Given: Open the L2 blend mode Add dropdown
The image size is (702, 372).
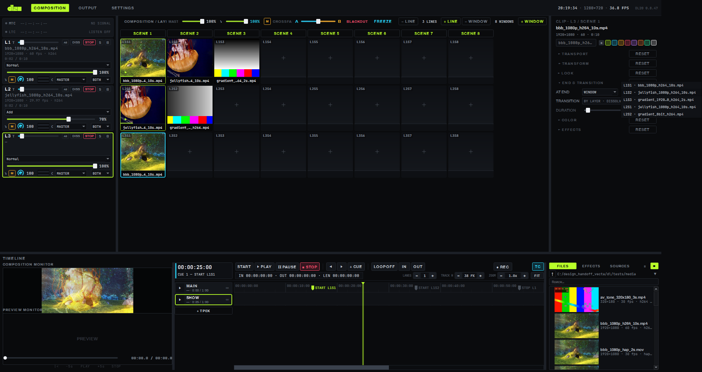Looking at the screenshot, I should point(58,112).
